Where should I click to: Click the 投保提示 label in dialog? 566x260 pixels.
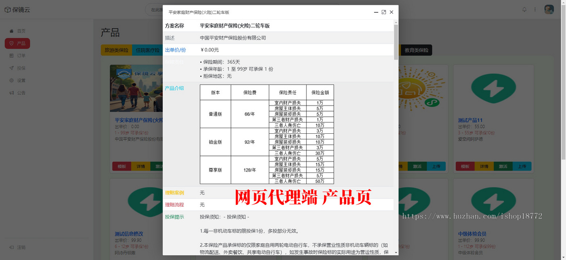175,217
